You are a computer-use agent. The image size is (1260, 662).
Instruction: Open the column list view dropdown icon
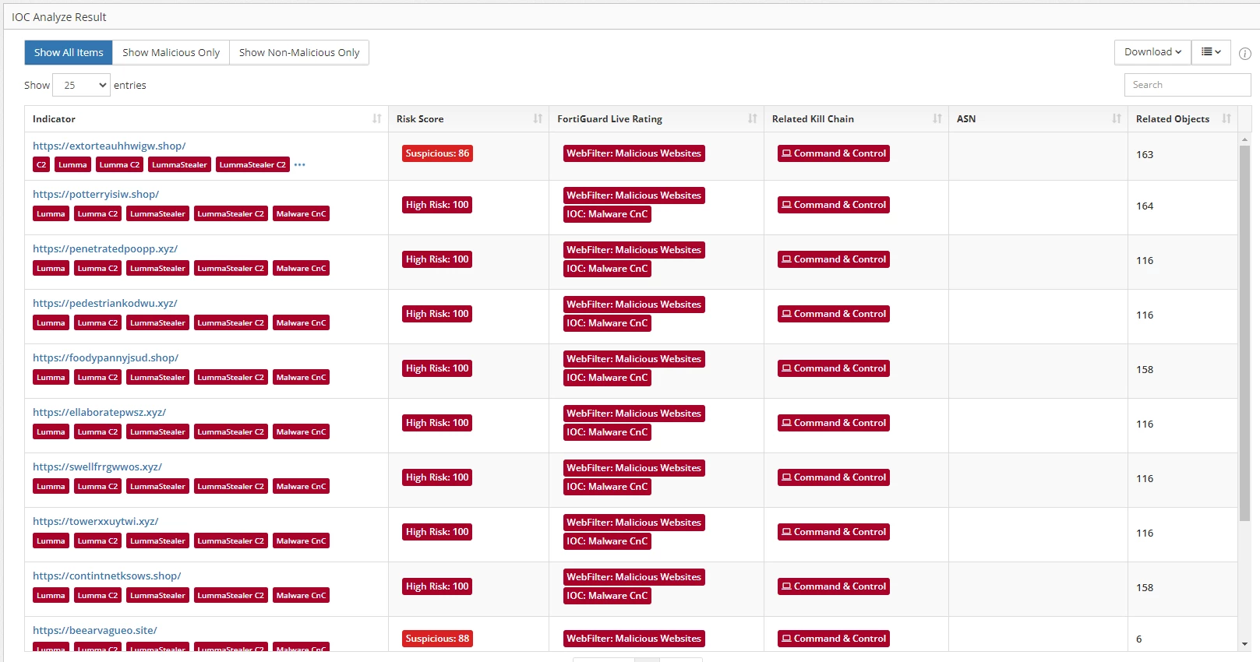pyautogui.click(x=1212, y=52)
